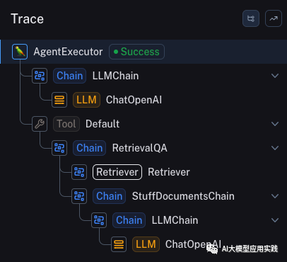This screenshot has height=262, width=287.
Task: Click the chain icon next to RetrievalQA
Action: point(59,148)
